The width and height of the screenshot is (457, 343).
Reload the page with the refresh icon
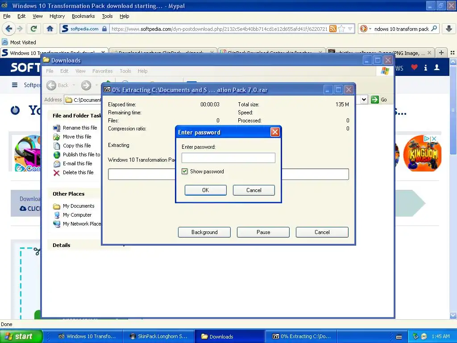click(34, 29)
